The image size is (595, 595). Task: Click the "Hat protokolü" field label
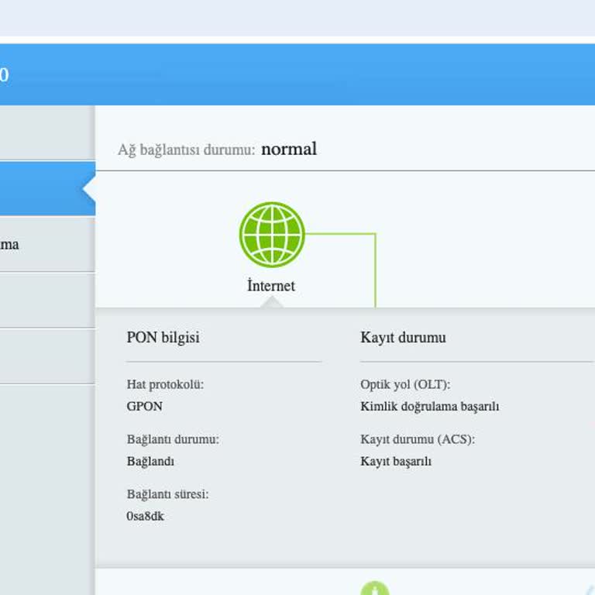click(x=165, y=384)
